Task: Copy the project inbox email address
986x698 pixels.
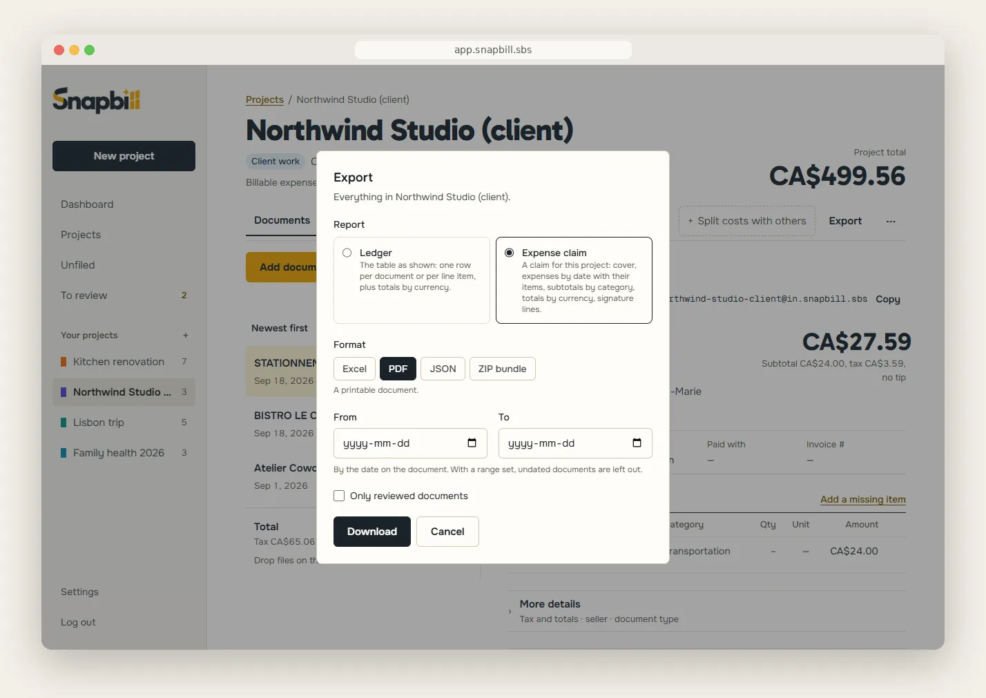Action: click(x=888, y=299)
